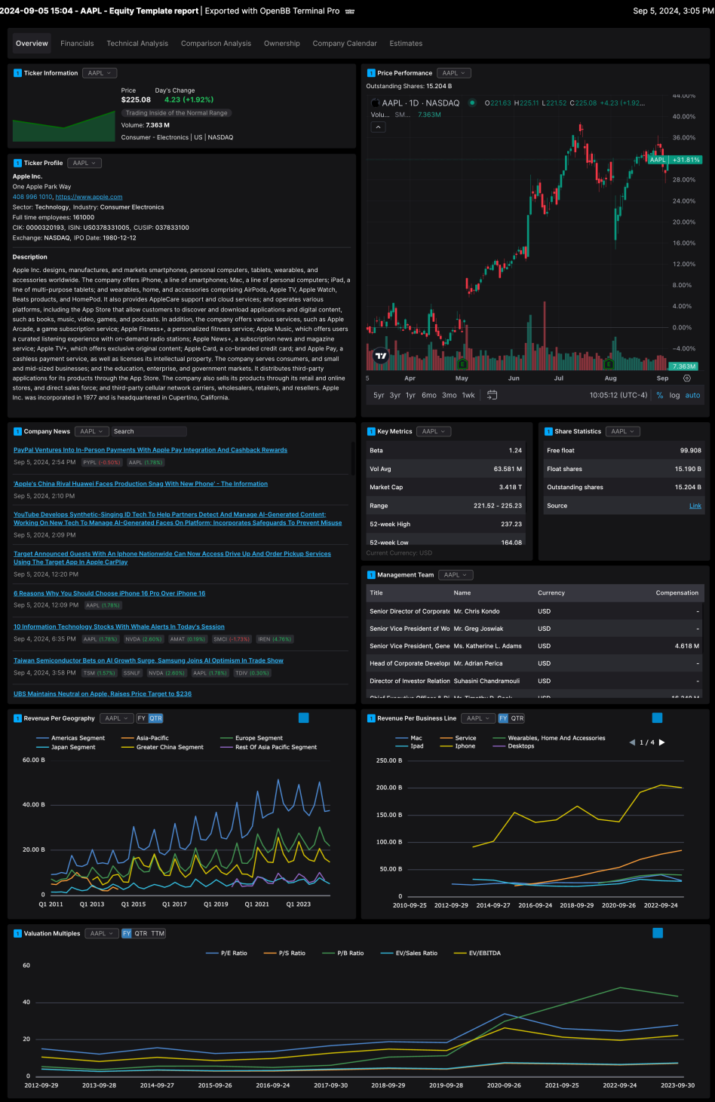Click the green market status dot

[x=472, y=103]
